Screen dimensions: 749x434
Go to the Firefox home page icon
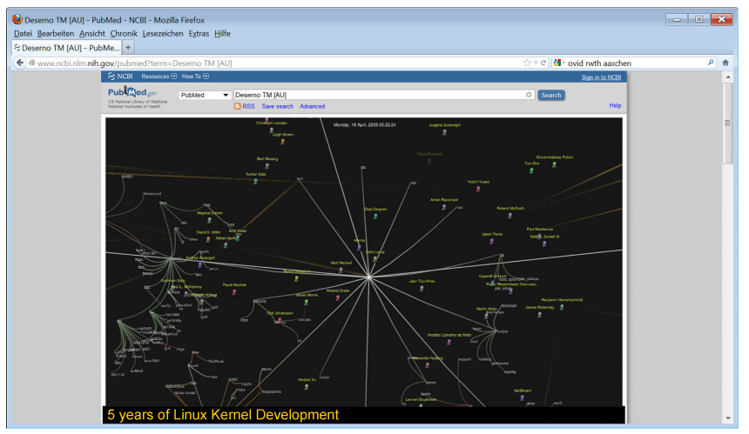725,63
